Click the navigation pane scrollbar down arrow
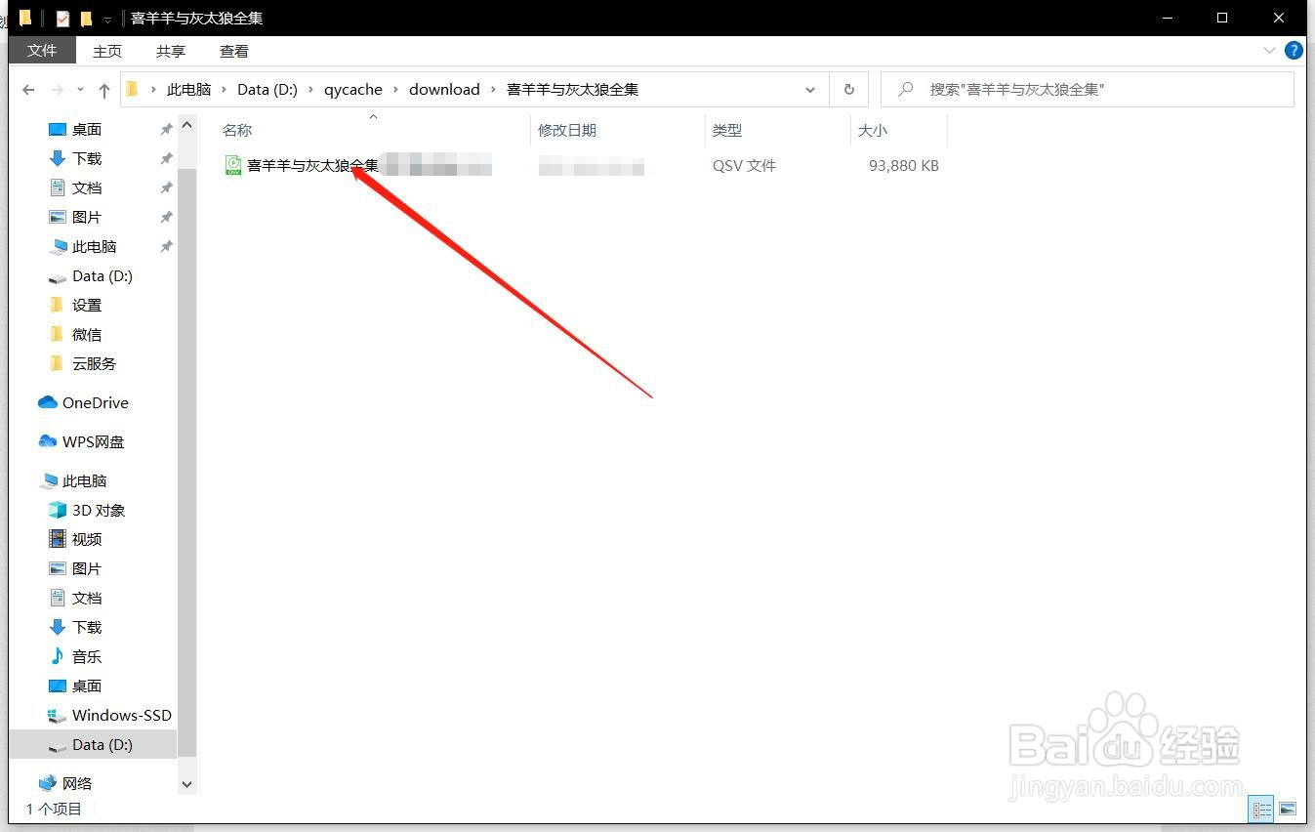Viewport: 1315px width, 832px height. pyautogui.click(x=187, y=783)
